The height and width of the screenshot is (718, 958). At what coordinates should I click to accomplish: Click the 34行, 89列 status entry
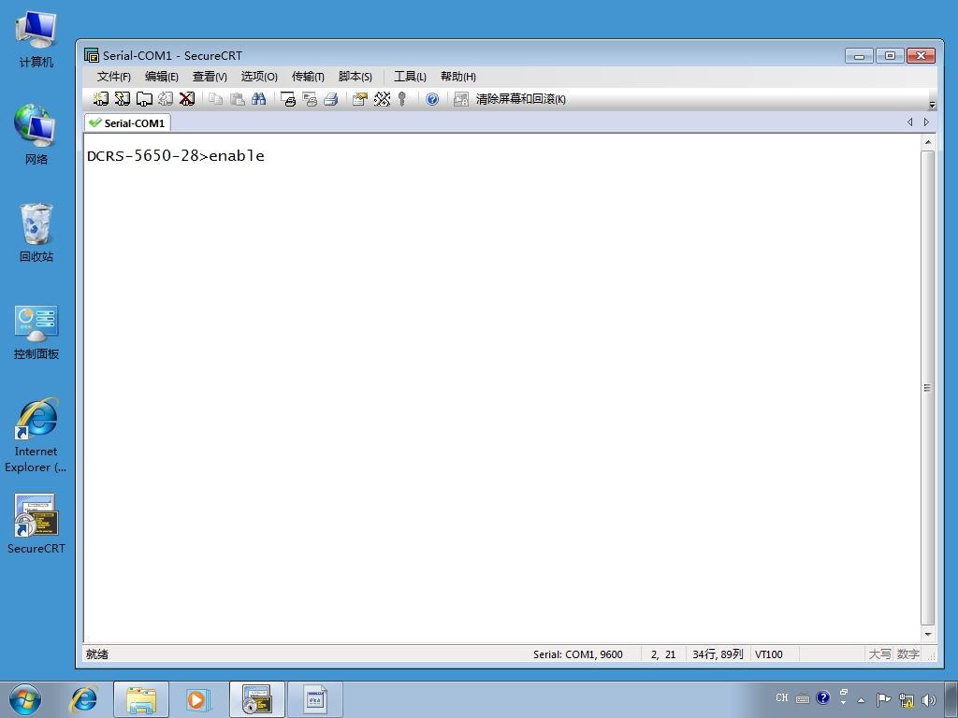[x=718, y=653]
